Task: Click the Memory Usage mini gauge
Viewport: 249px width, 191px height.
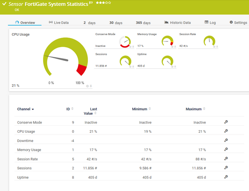Action: 167,41
